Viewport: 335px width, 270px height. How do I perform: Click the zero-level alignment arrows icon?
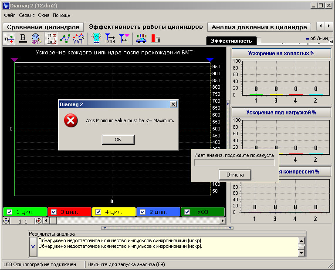point(10,39)
